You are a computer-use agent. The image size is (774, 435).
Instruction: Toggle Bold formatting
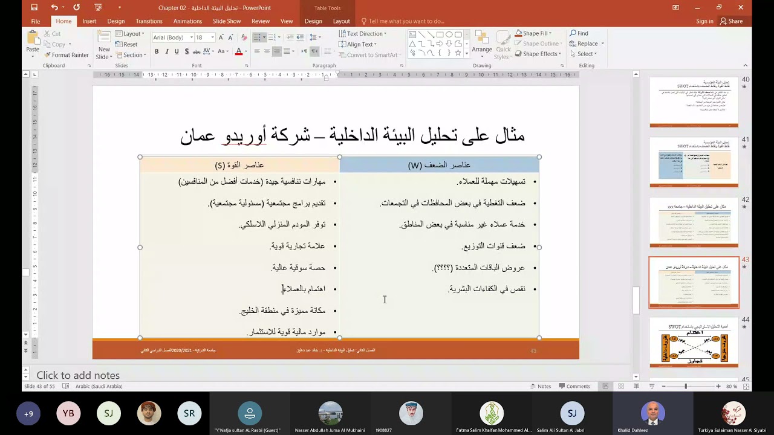(x=157, y=52)
